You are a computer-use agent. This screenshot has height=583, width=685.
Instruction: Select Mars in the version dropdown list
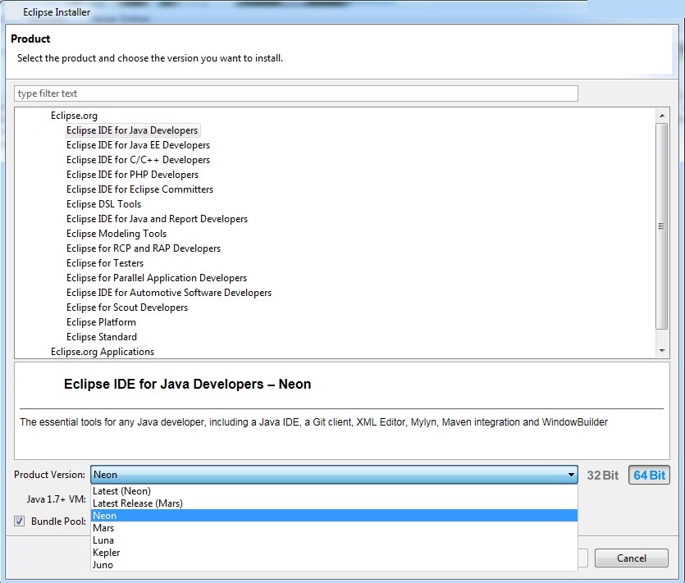(334, 527)
